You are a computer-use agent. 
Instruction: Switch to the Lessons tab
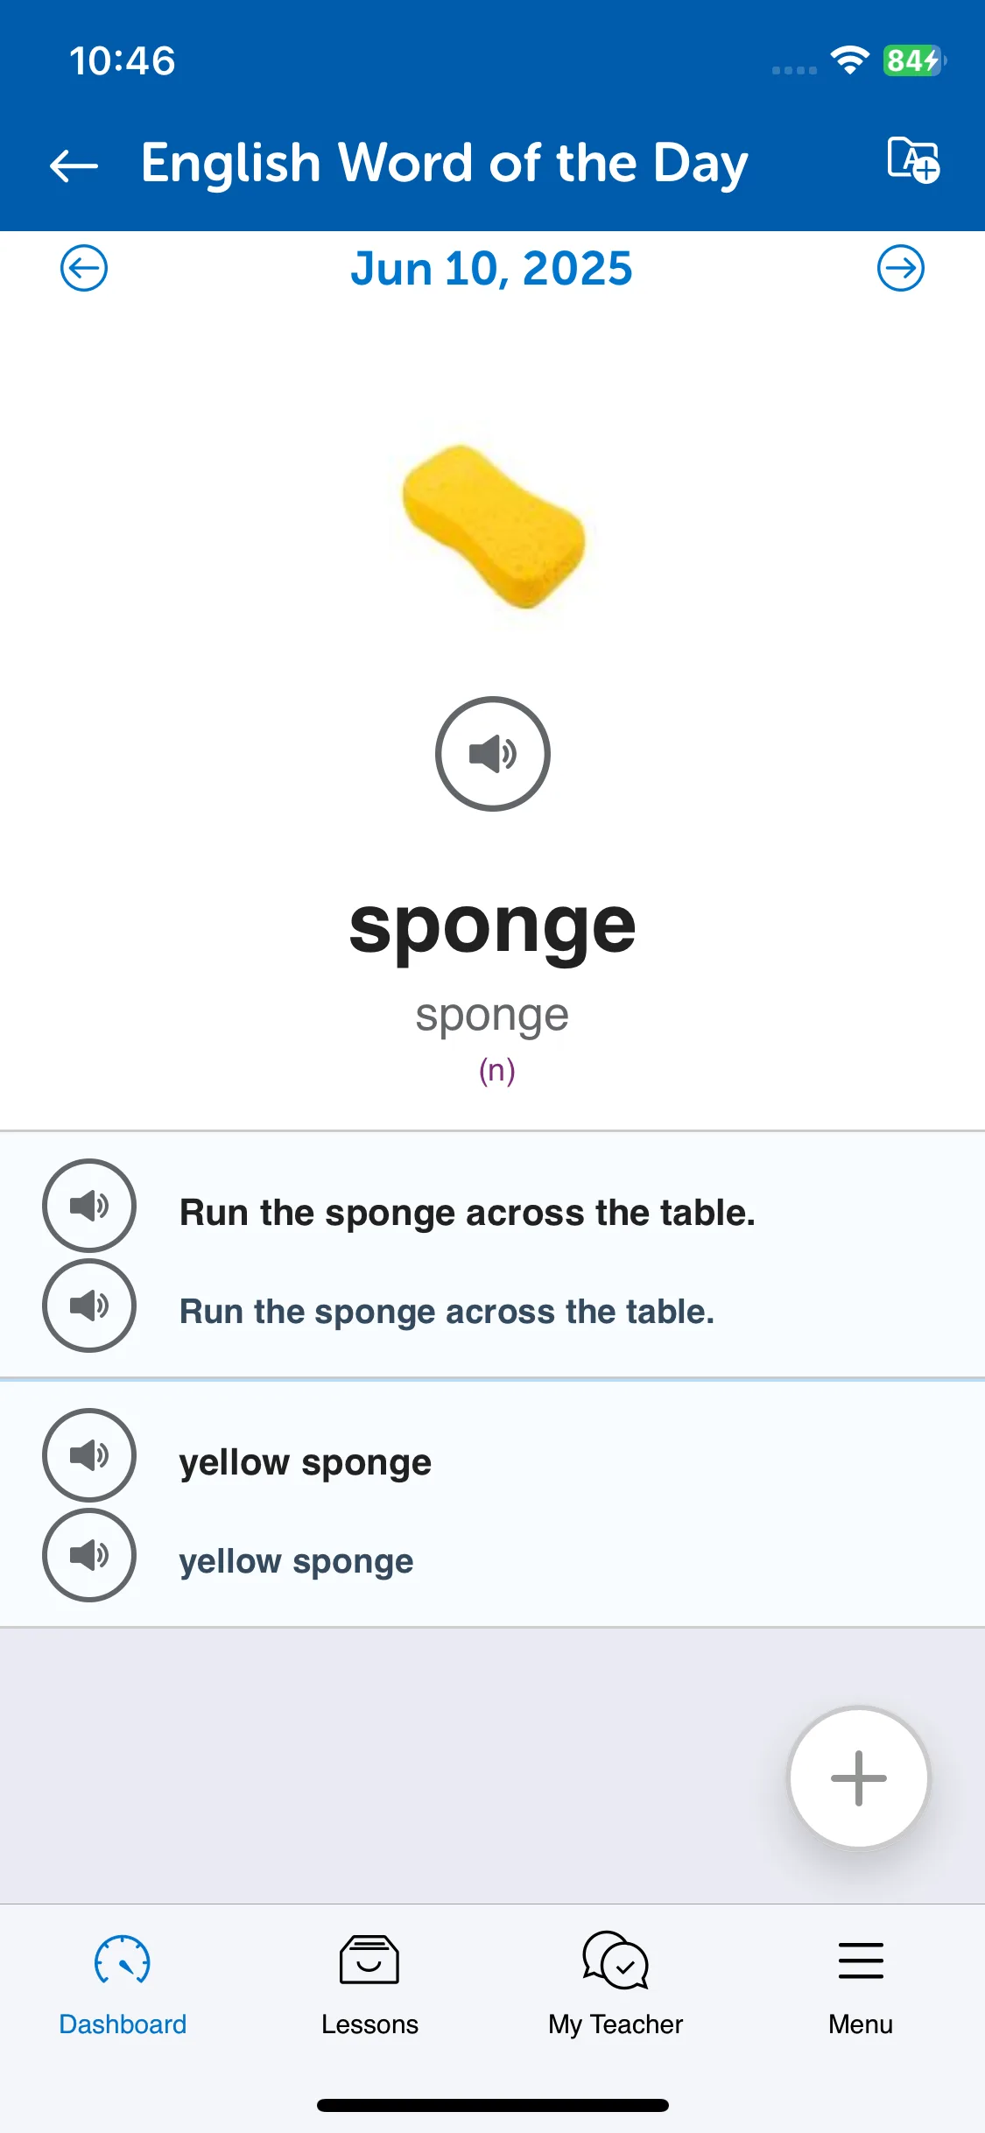click(x=369, y=1986)
